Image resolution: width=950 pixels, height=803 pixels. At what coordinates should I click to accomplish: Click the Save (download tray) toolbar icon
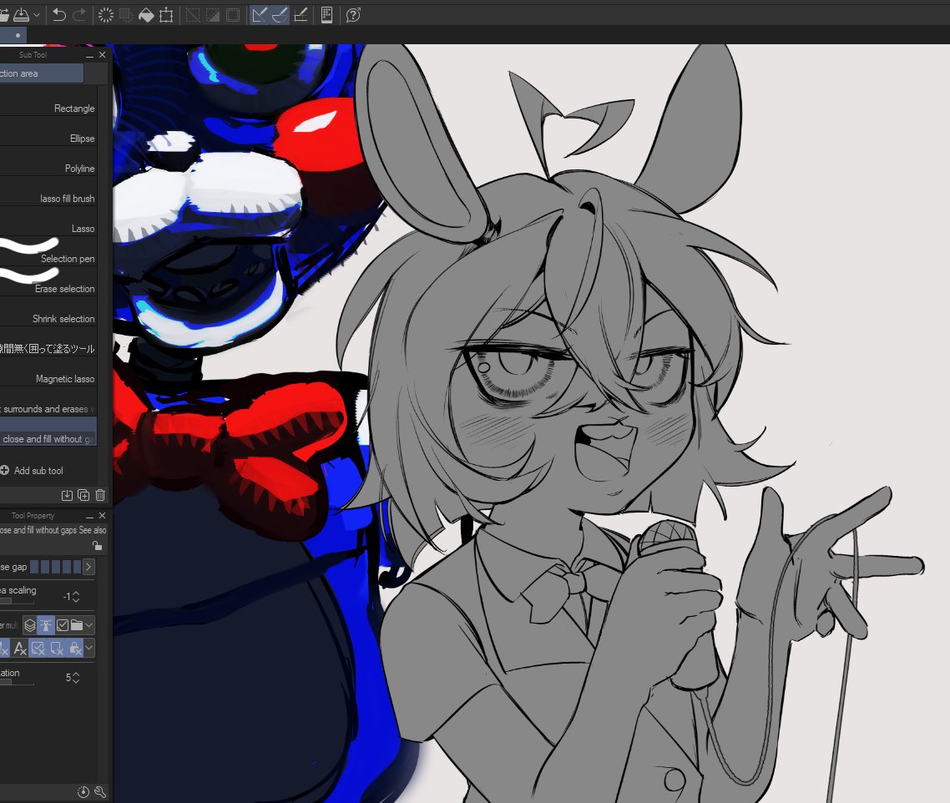[21, 15]
